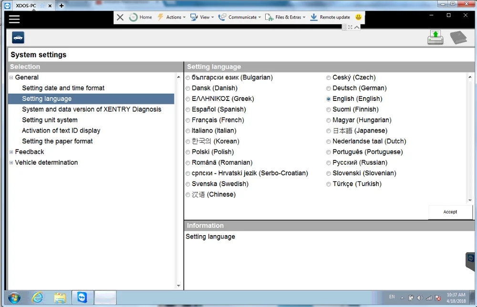The height and width of the screenshot is (307, 477).
Task: Select Français (French) radio button
Action: pyautogui.click(x=187, y=120)
